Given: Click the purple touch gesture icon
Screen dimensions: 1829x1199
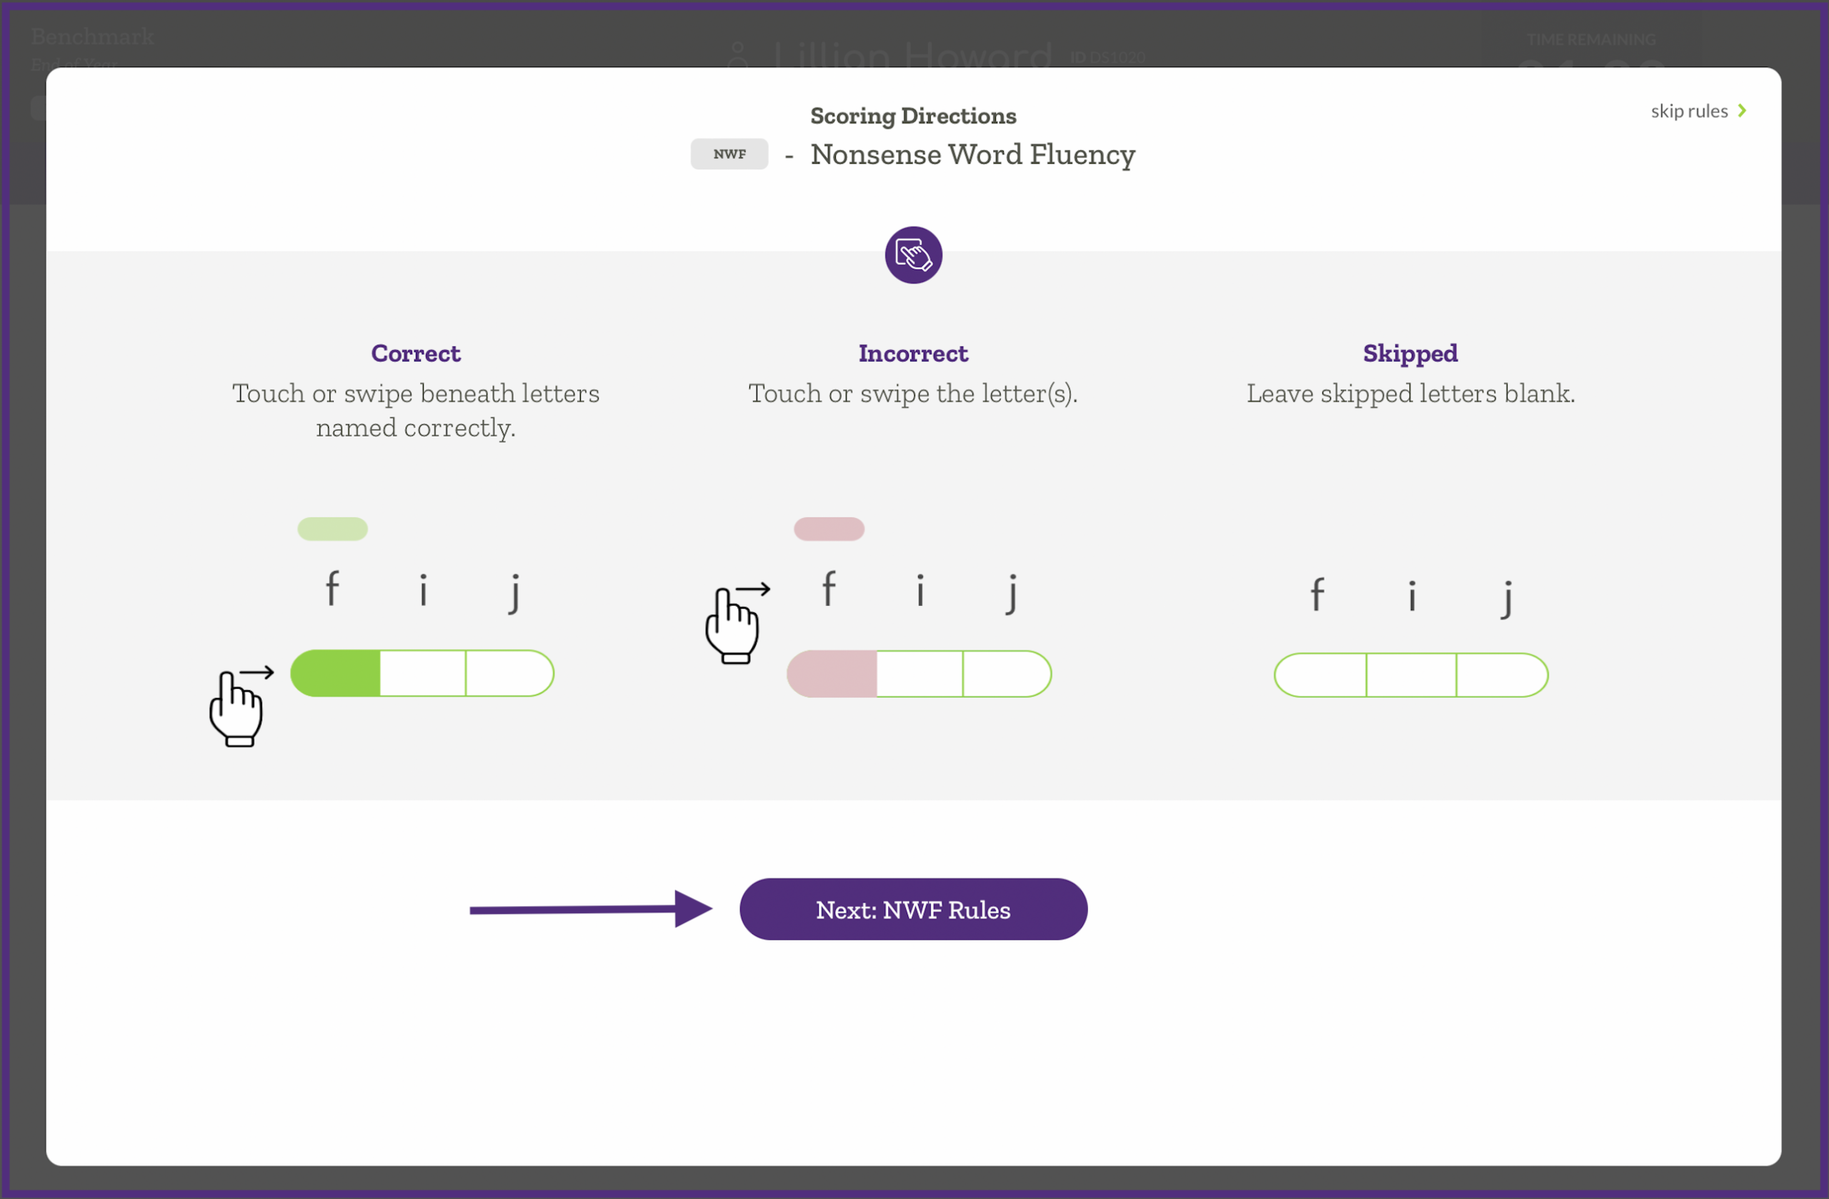Looking at the screenshot, I should [913, 254].
